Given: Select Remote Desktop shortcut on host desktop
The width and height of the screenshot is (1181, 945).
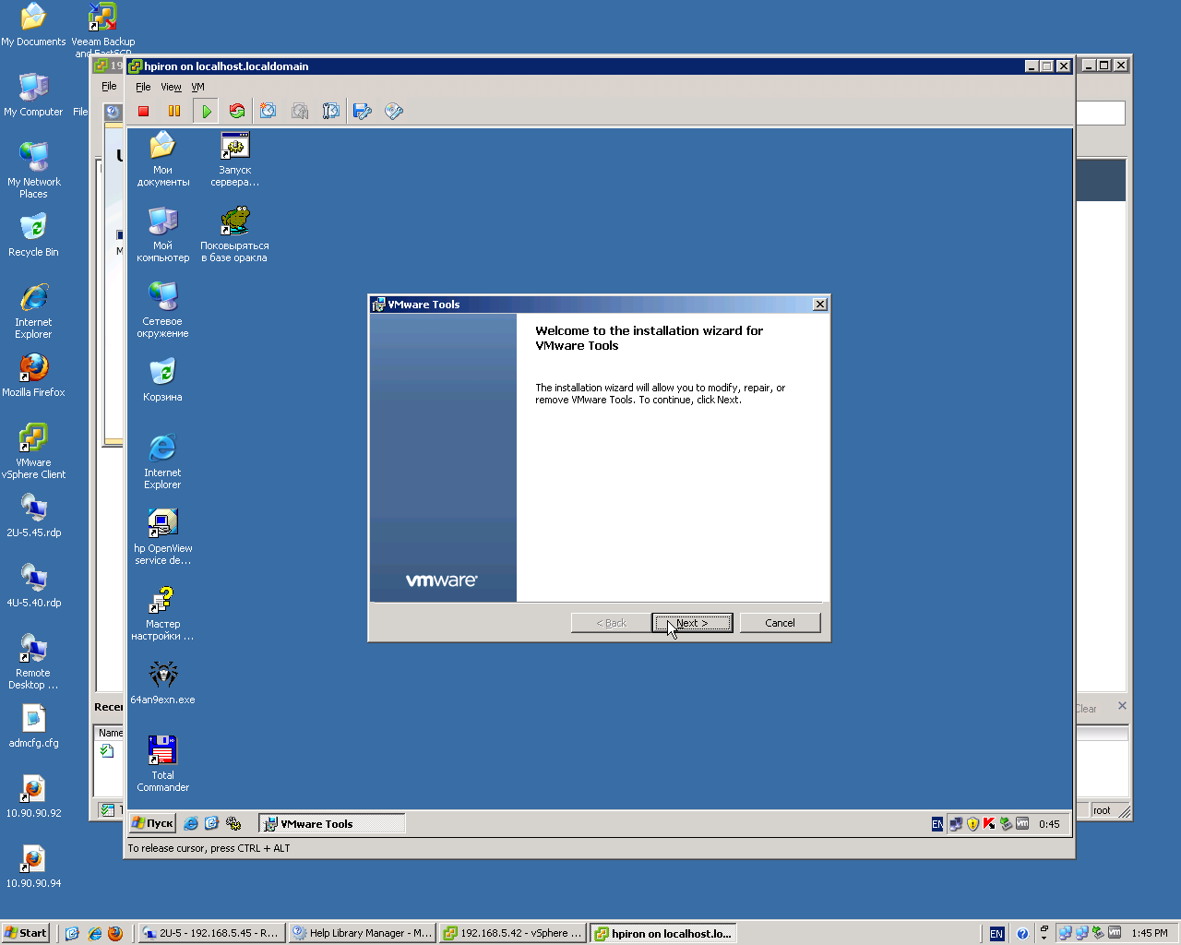Looking at the screenshot, I should tap(33, 662).
